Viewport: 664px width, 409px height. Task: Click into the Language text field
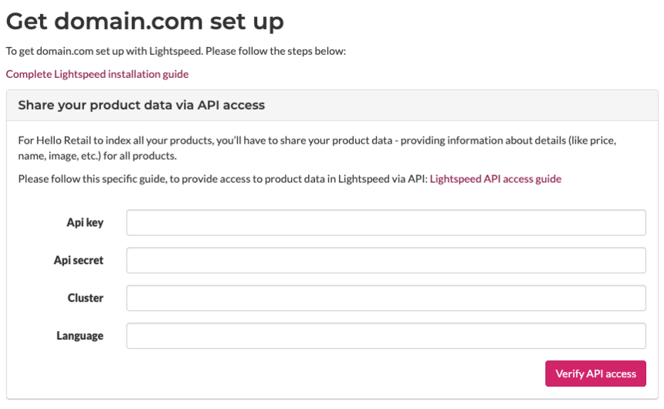coord(386,336)
